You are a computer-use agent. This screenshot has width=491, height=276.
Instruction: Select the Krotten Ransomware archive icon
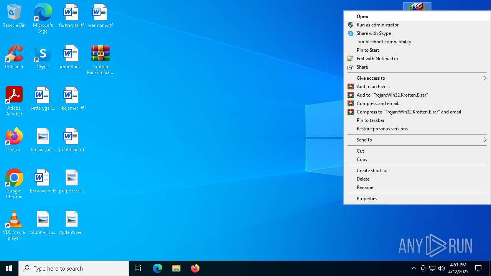[101, 60]
